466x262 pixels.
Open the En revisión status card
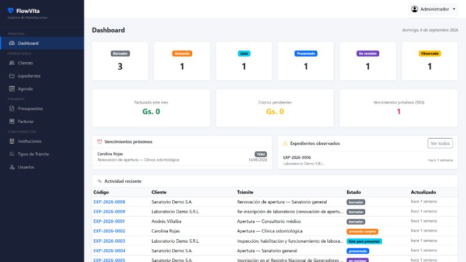tap(368, 61)
